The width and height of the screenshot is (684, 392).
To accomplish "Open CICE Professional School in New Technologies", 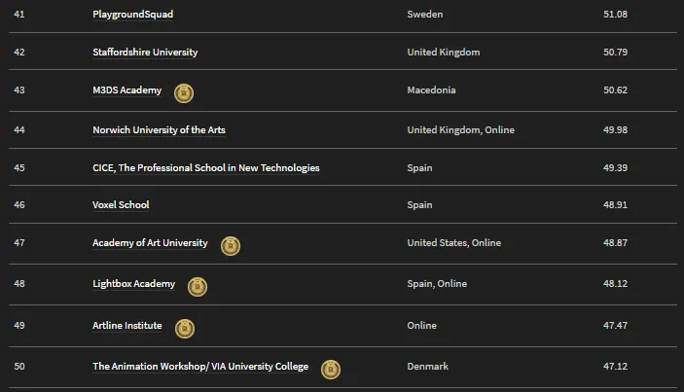I will pyautogui.click(x=206, y=168).
